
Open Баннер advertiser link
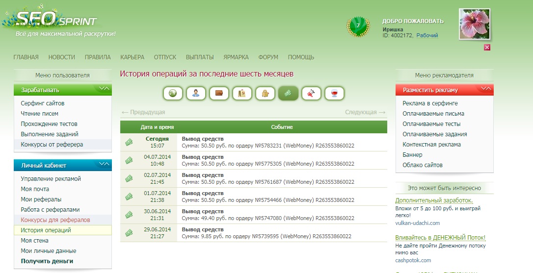(412, 154)
